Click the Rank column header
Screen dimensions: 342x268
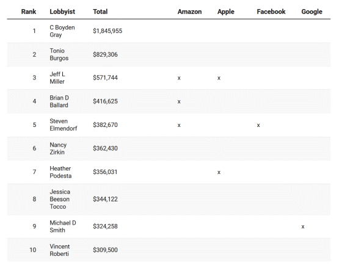(x=29, y=12)
